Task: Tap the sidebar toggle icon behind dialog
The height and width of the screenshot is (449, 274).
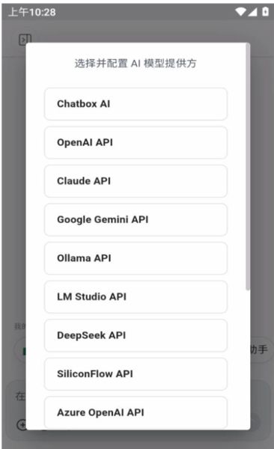Action: point(25,40)
